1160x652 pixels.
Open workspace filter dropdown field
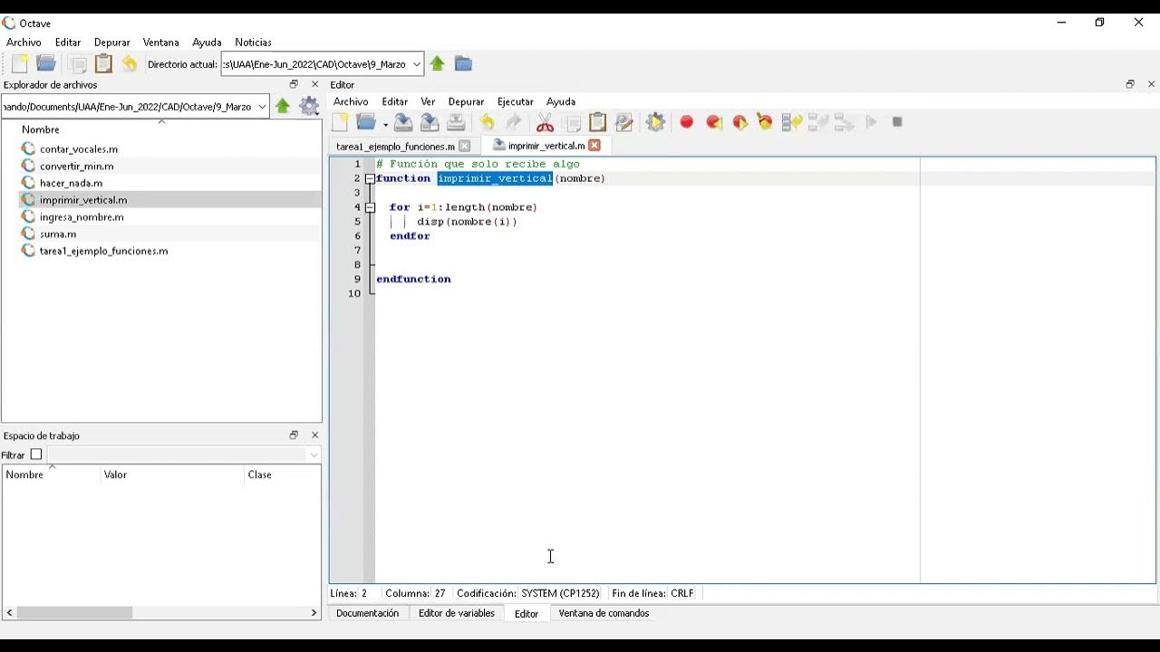tap(184, 455)
